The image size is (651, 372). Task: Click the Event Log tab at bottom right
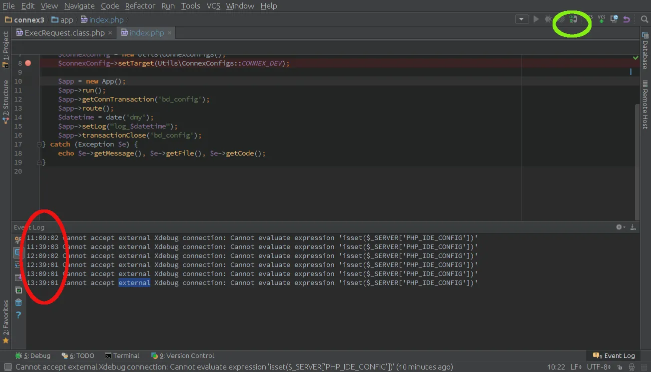pyautogui.click(x=614, y=356)
